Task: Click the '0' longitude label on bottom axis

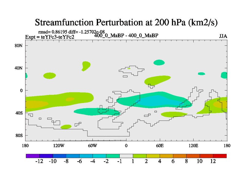Action: 126,145
